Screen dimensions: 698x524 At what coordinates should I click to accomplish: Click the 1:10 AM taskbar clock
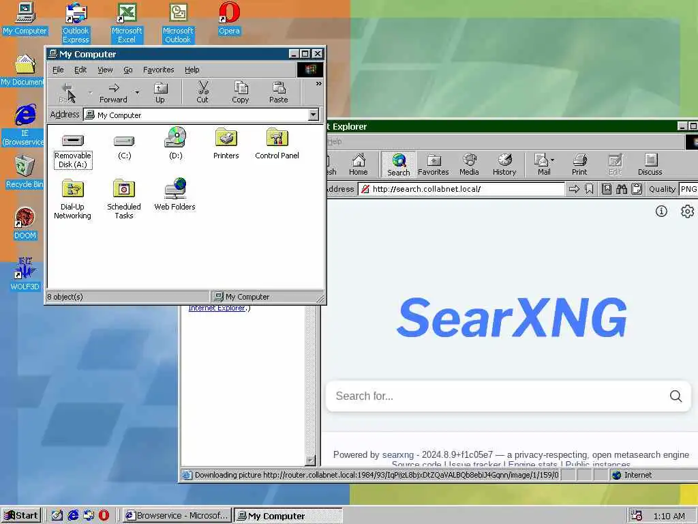pyautogui.click(x=669, y=516)
